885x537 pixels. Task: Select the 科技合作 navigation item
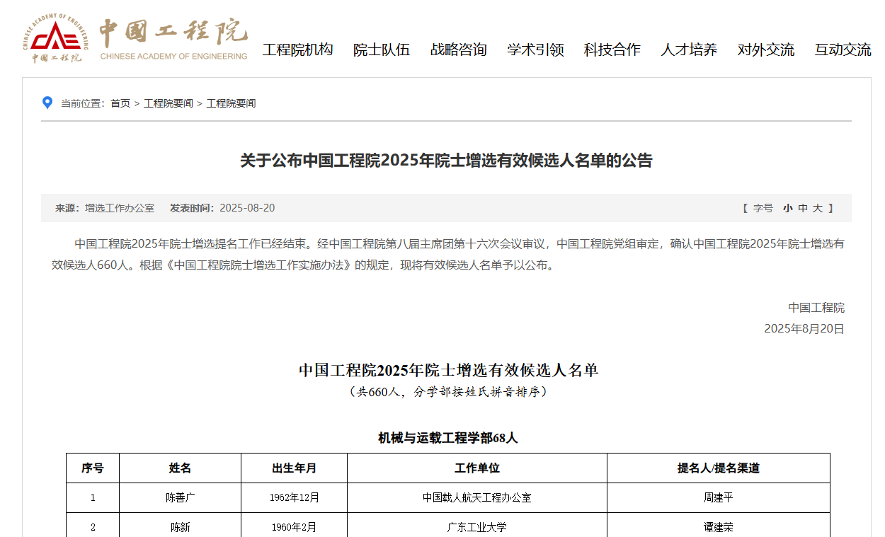(x=612, y=50)
